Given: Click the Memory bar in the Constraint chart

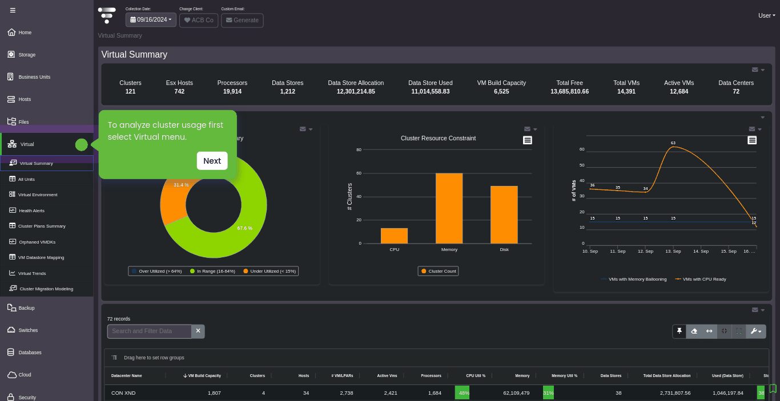Looking at the screenshot, I should (x=449, y=208).
